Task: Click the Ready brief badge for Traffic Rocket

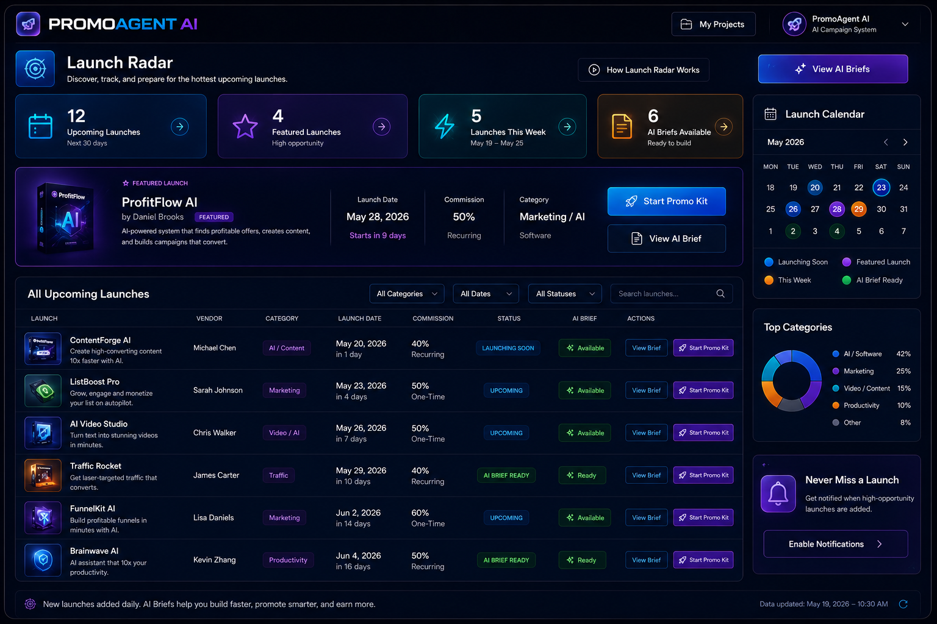Action: [582, 475]
